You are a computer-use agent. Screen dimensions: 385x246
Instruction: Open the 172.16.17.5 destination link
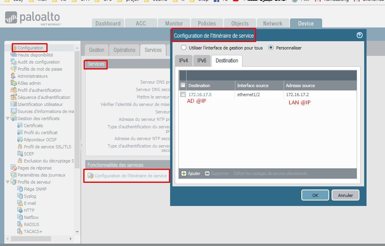click(x=200, y=95)
